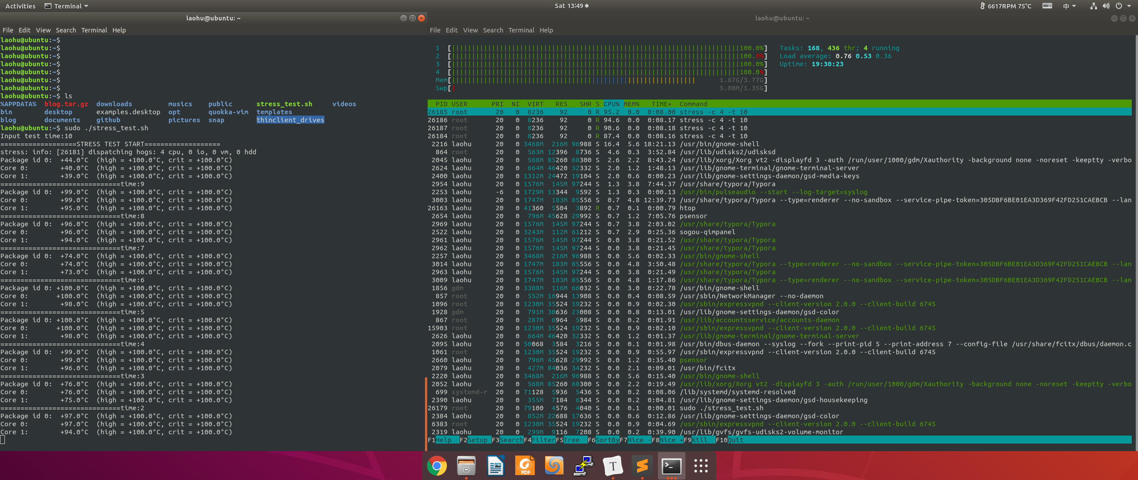Select the /usr/bin/gnome-shell row PID 2216
This screenshot has width=1138, height=480.
(780, 144)
